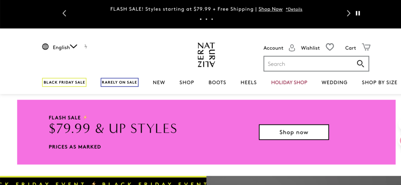
Task: Select the middle carousel dot indicator
Action: [206, 19]
